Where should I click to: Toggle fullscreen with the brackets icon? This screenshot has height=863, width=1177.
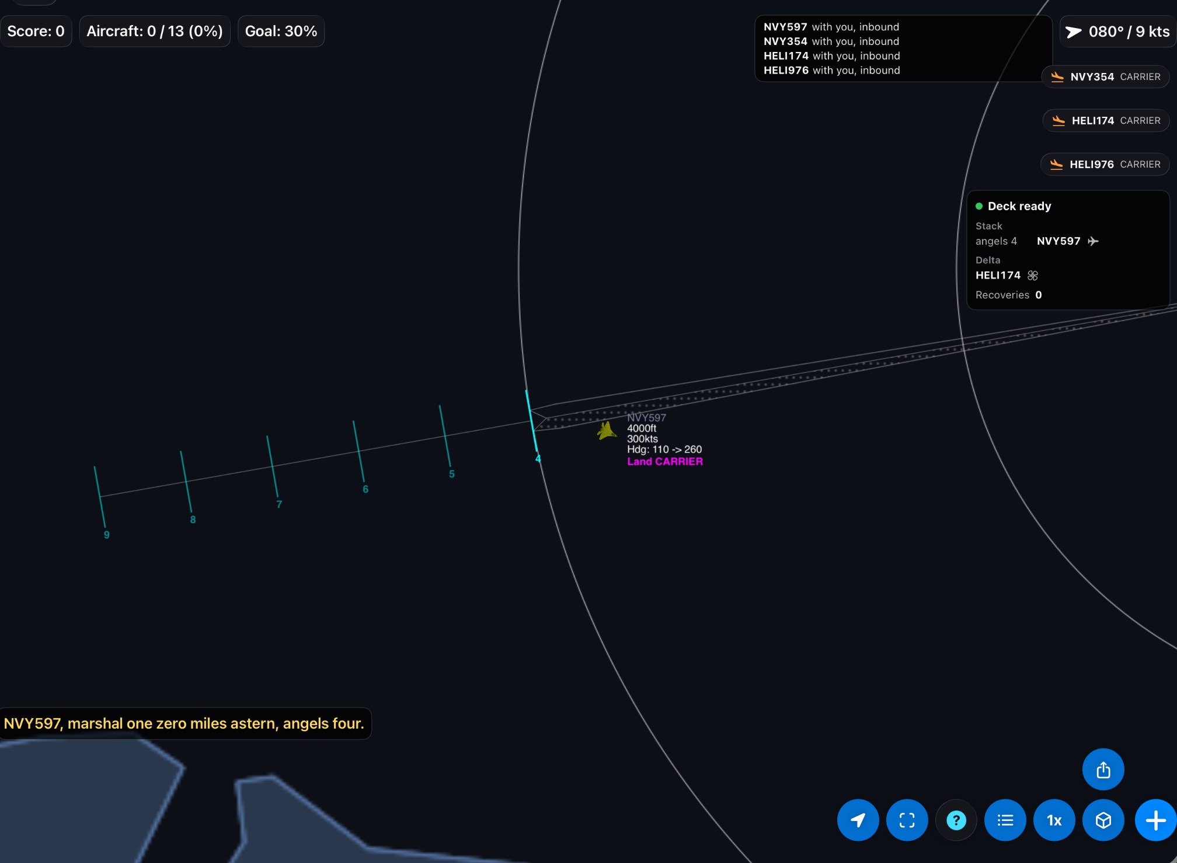coord(907,820)
